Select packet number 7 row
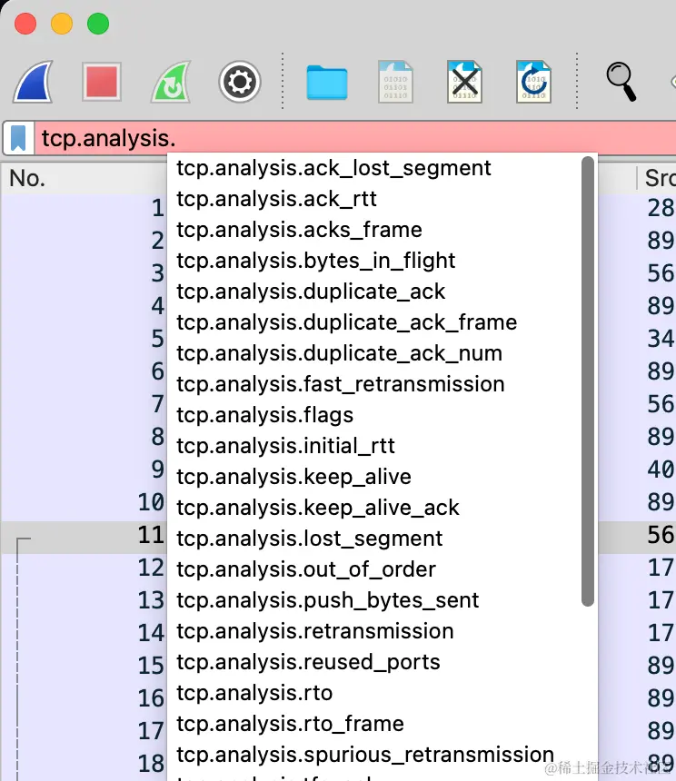 click(84, 404)
